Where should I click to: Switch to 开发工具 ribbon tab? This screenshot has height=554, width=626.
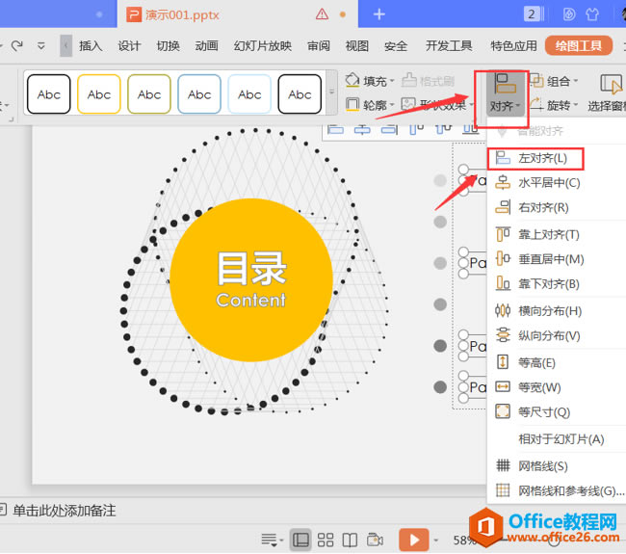coord(449,46)
